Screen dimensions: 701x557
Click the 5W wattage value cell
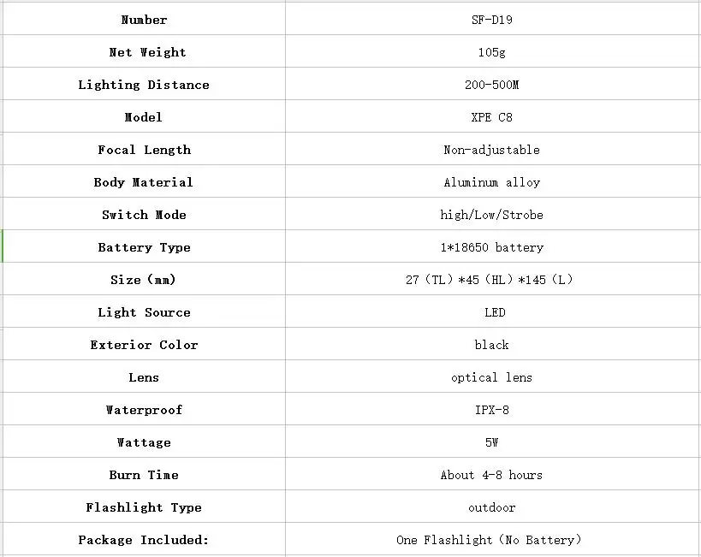[492, 442]
